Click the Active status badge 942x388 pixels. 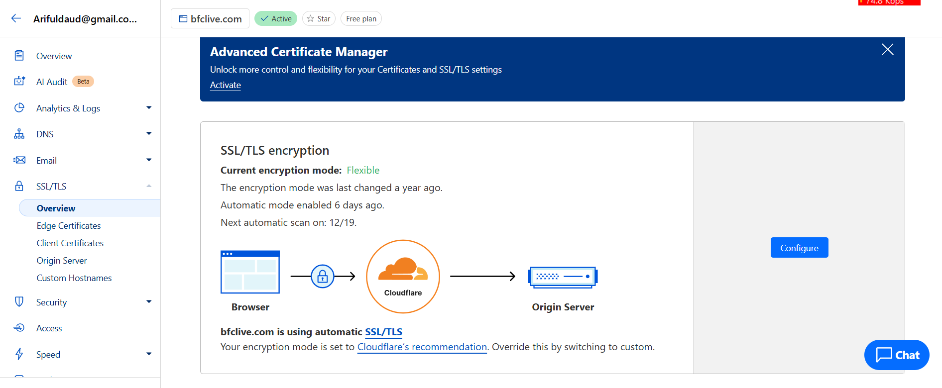click(276, 18)
